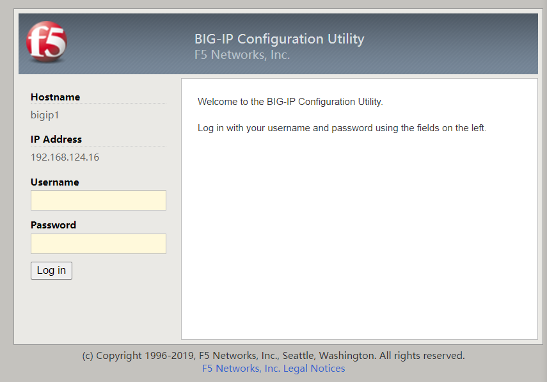Image resolution: width=547 pixels, height=382 pixels.
Task: Click the Hostname label in the sidebar
Action: [x=55, y=97]
